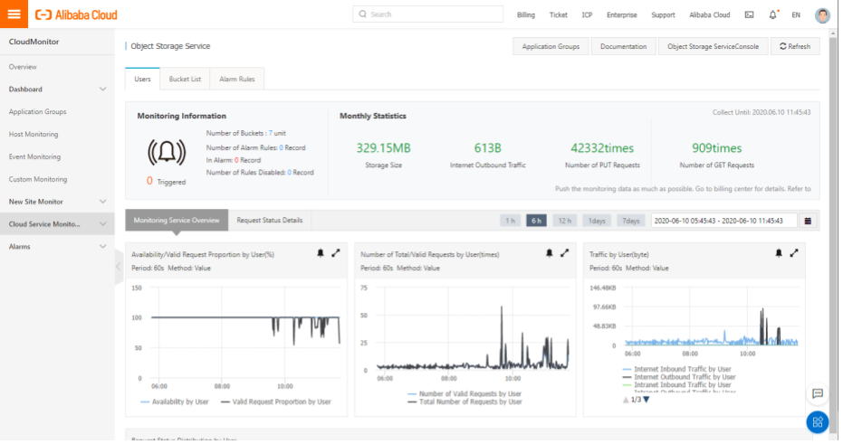
Task: Toggle Internet Inbound Traffic by User legend
Action: click(x=677, y=369)
